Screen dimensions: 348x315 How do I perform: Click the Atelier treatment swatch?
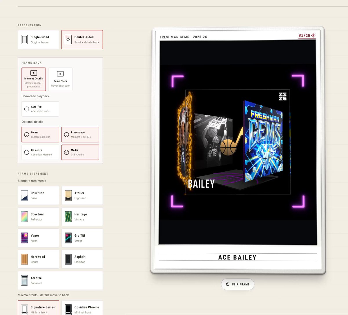(68, 195)
